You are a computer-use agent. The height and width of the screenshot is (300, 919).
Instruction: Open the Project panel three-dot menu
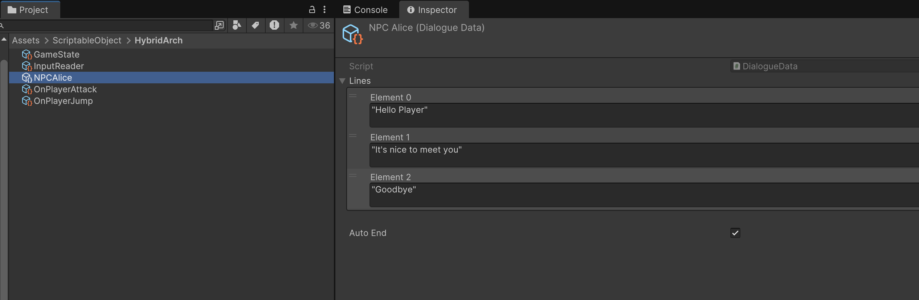(x=324, y=10)
